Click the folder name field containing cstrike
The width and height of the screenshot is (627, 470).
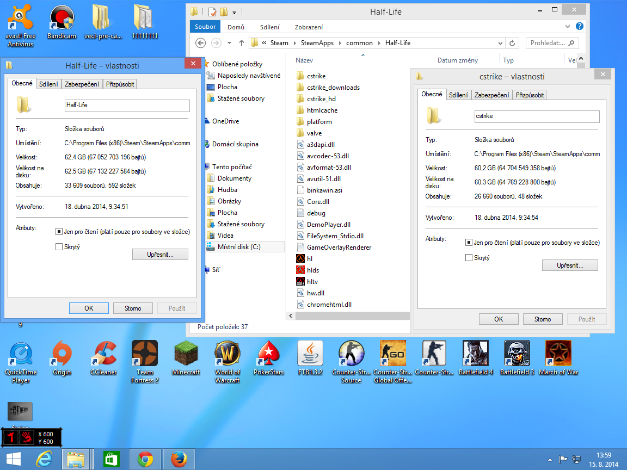[537, 116]
